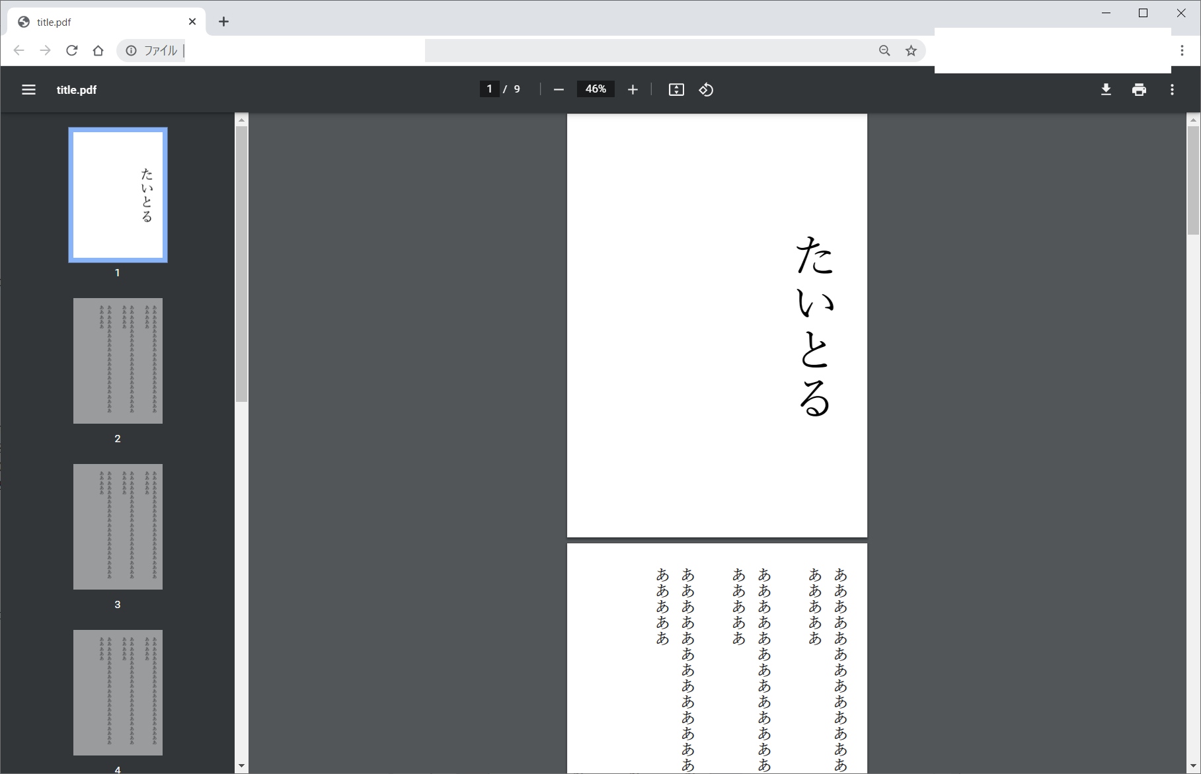Image resolution: width=1201 pixels, height=774 pixels.
Task: Click the thumbnail sidebar scrollbar down arrow
Action: [x=241, y=766]
